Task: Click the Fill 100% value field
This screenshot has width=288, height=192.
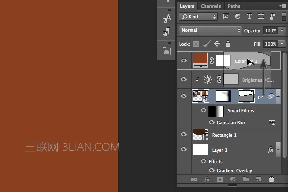Action: (x=271, y=44)
